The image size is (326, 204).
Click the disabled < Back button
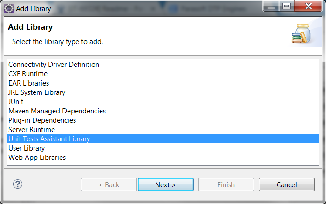109,184
